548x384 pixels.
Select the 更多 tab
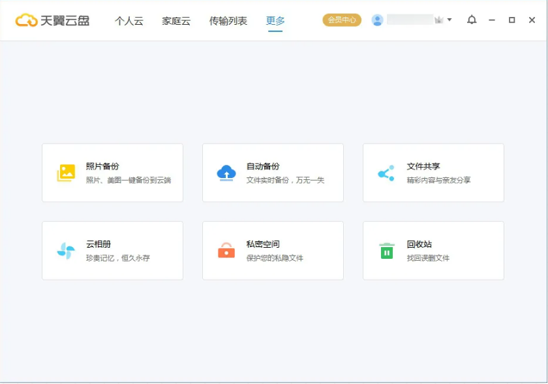pyautogui.click(x=275, y=20)
